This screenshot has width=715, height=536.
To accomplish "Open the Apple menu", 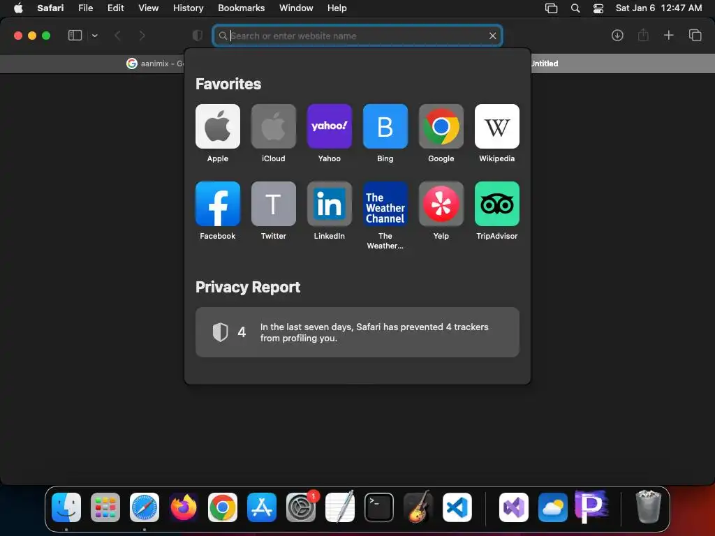I will (18, 8).
